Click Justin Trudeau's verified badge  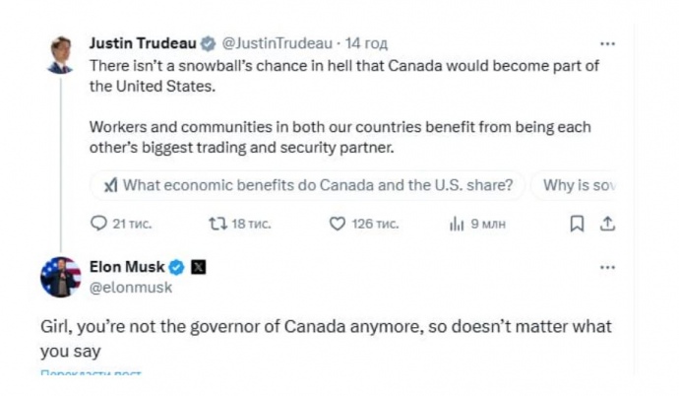pos(209,43)
